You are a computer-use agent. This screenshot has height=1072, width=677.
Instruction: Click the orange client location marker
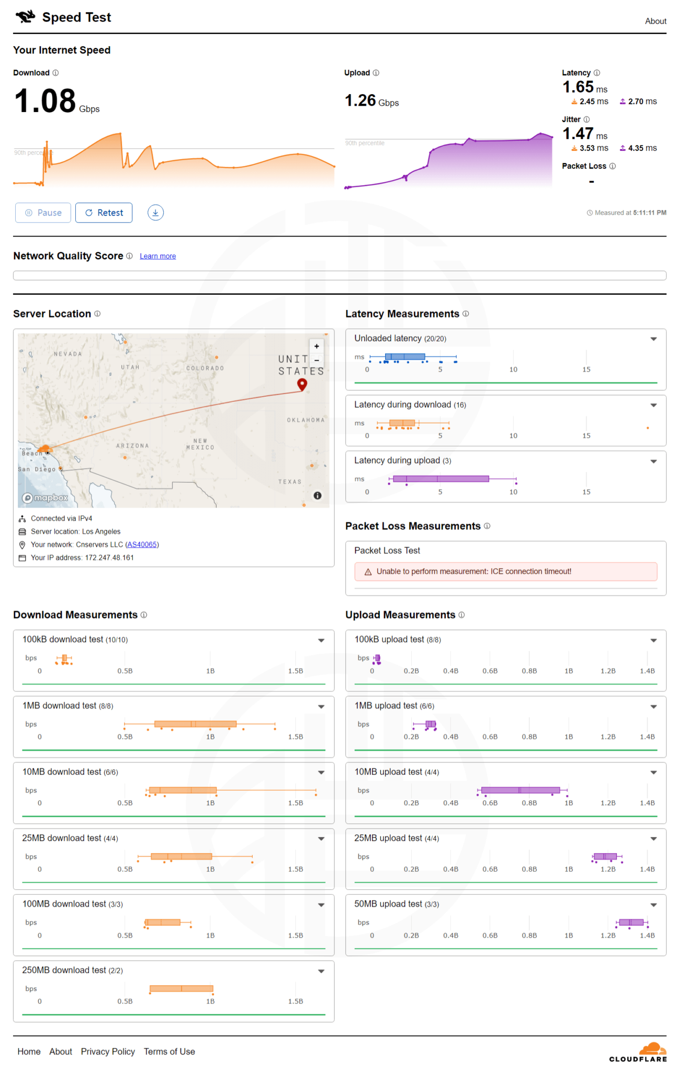(x=45, y=449)
